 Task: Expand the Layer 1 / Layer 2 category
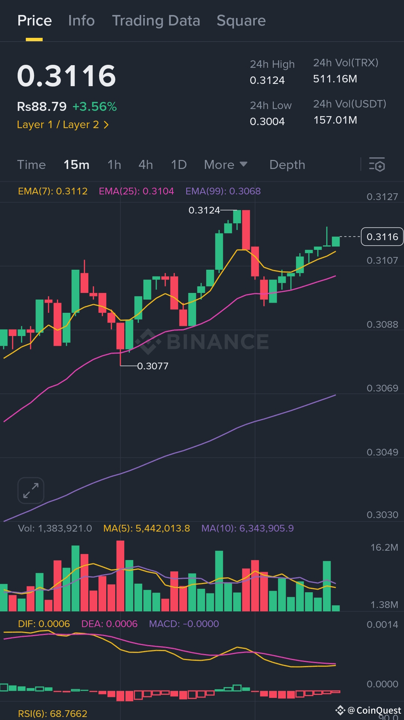[x=63, y=124]
